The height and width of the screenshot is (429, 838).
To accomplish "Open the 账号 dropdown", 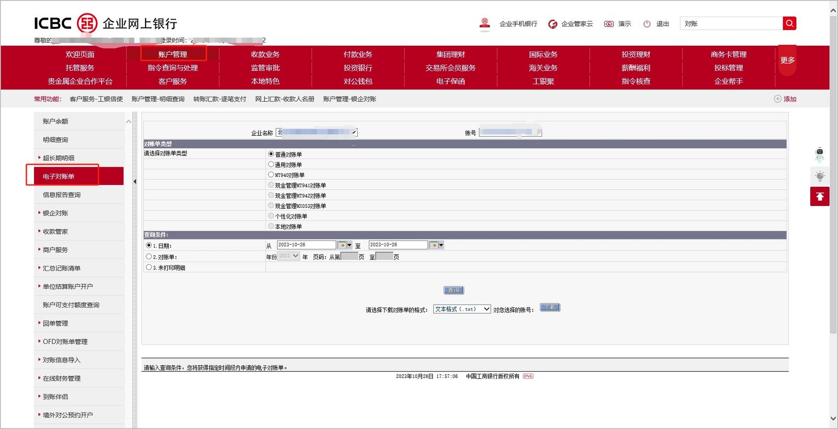I will point(510,132).
